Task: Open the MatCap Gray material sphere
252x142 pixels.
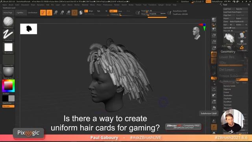Action: [8, 72]
